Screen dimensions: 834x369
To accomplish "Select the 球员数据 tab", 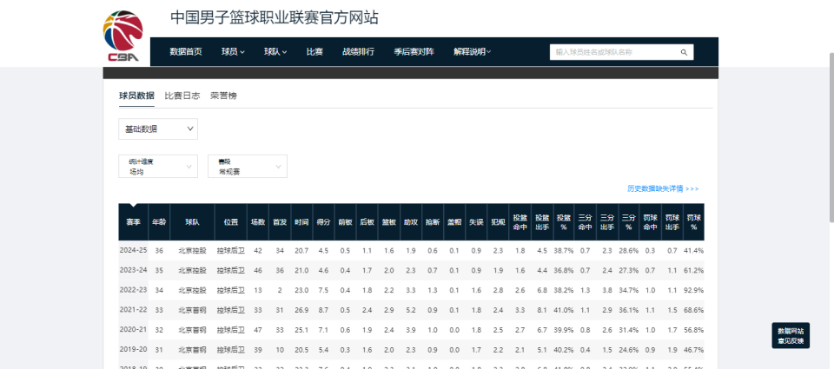I will click(x=136, y=96).
